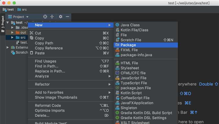Click the Scroll from Source locate icon

click(x=45, y=17)
